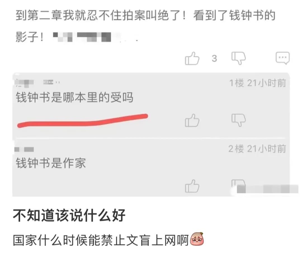Screen dimensions: 302x256
Task: Open the blurred username of the 2楼 commenter
Action: coord(24,149)
